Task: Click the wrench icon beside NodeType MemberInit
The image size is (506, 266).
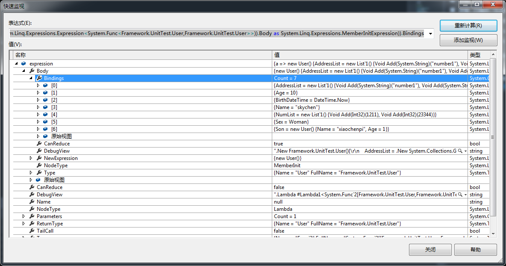Action: (39, 166)
